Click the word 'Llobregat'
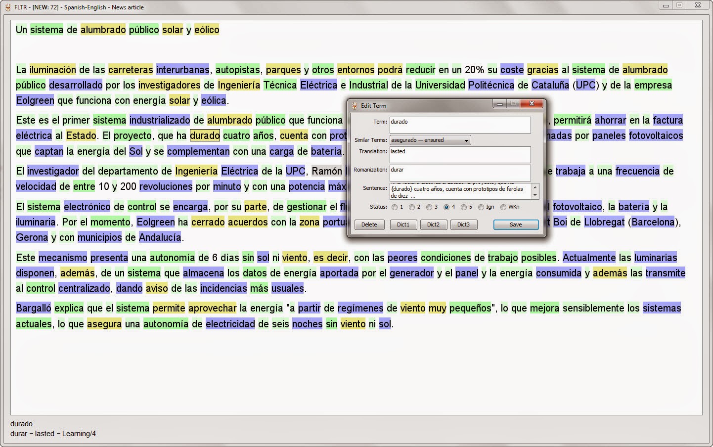Image resolution: width=713 pixels, height=447 pixels. coord(604,222)
